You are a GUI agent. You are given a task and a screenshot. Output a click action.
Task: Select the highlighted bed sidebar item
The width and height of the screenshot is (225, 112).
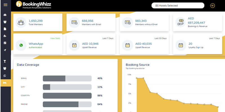pyautogui.click(x=6, y=83)
